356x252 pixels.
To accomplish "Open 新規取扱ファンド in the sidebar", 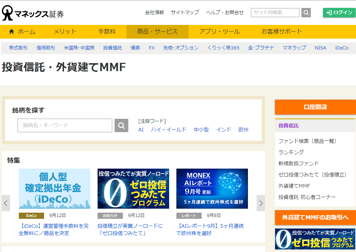I will [299, 163].
